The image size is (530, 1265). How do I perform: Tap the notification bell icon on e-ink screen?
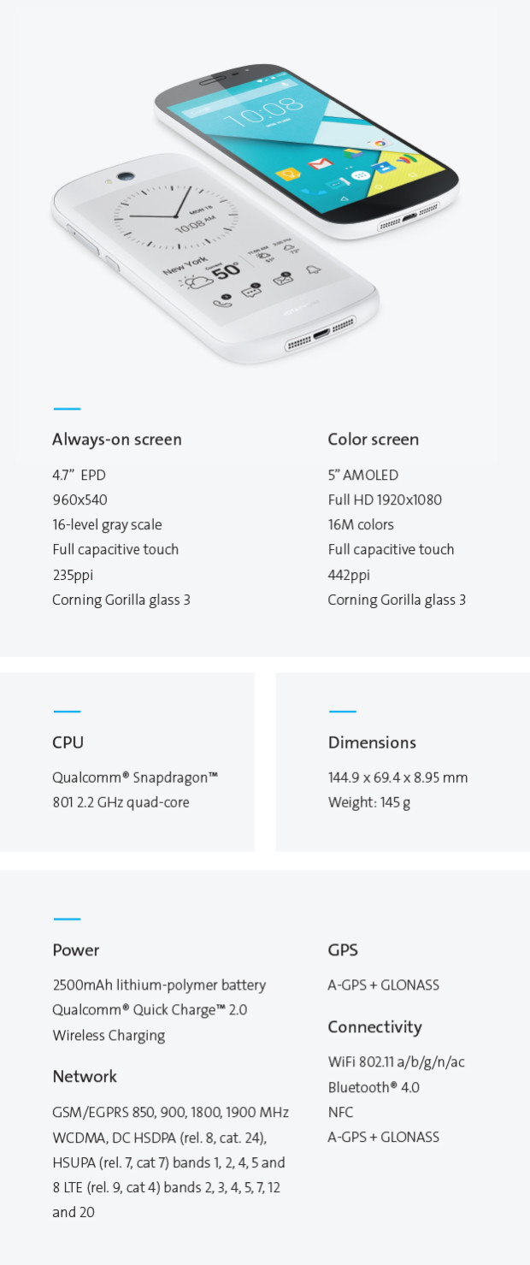tap(313, 270)
